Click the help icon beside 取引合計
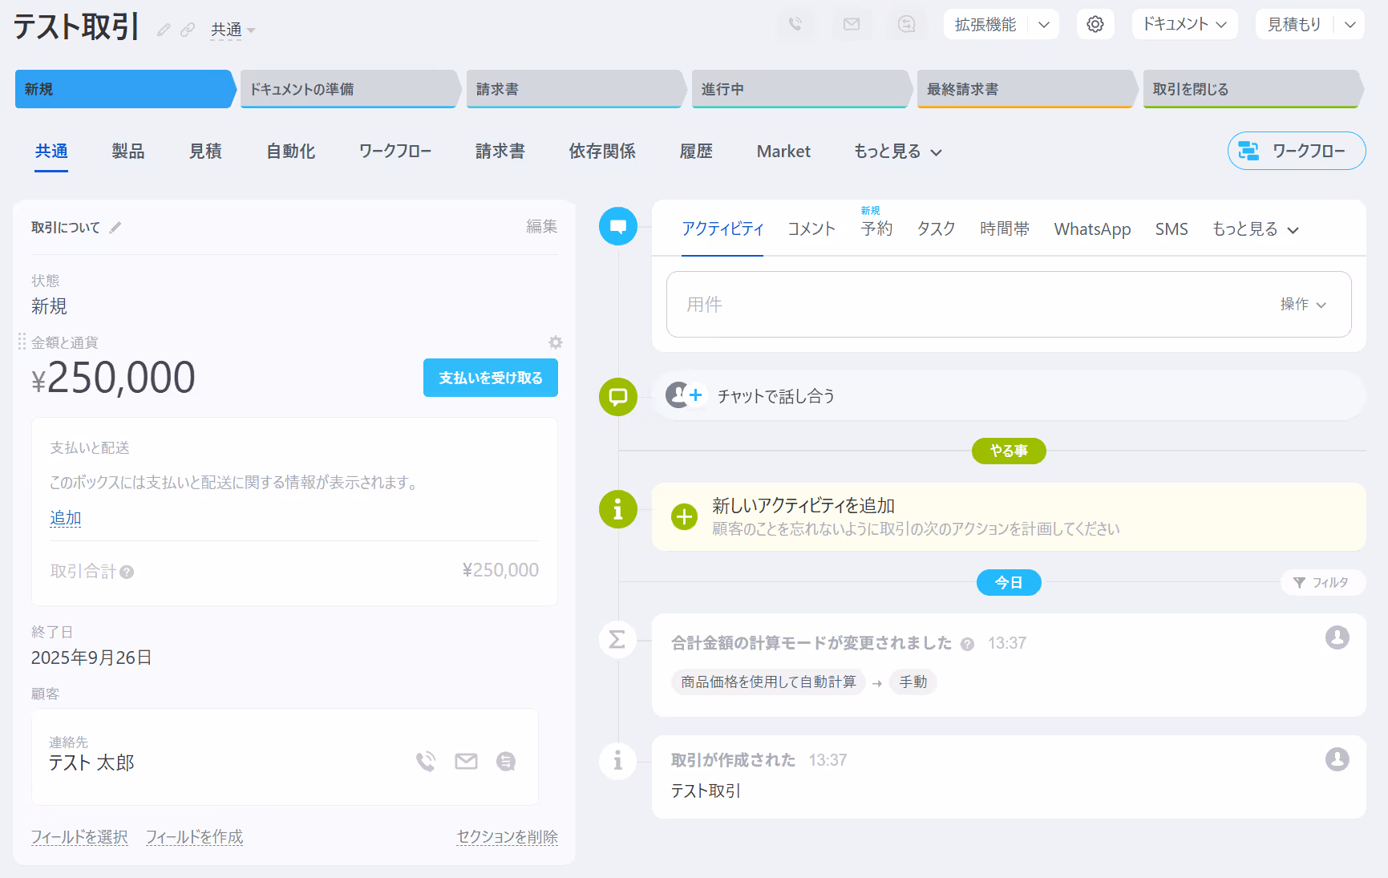Viewport: 1388px width, 878px height. tap(127, 572)
